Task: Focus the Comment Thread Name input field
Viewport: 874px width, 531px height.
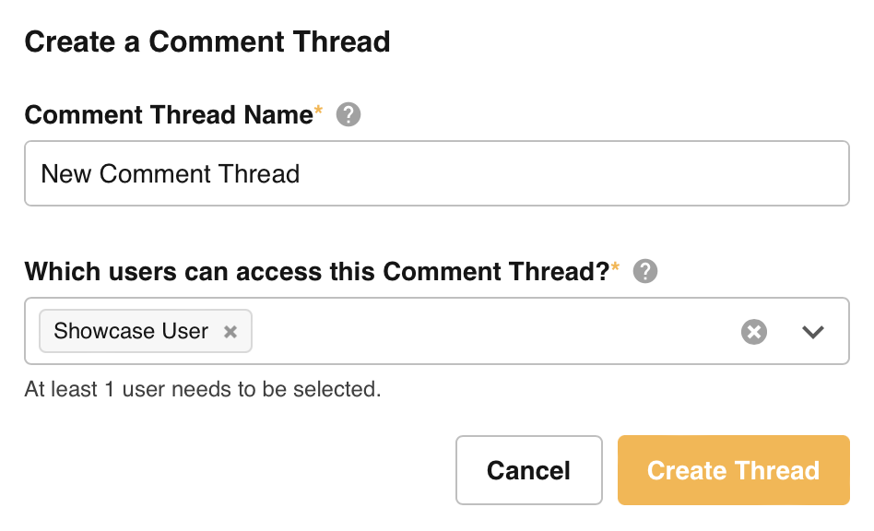Action: click(553, 173)
